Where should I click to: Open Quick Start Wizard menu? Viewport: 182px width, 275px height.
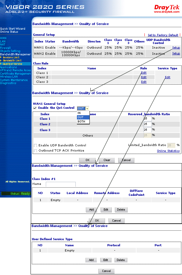point(13,29)
